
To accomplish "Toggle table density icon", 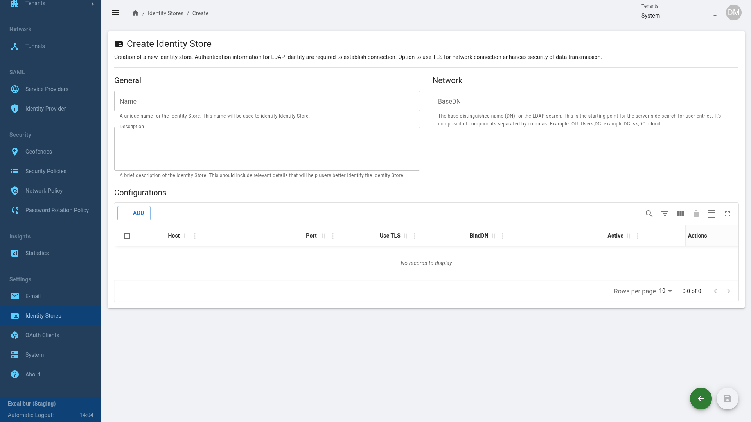I will tap(712, 214).
